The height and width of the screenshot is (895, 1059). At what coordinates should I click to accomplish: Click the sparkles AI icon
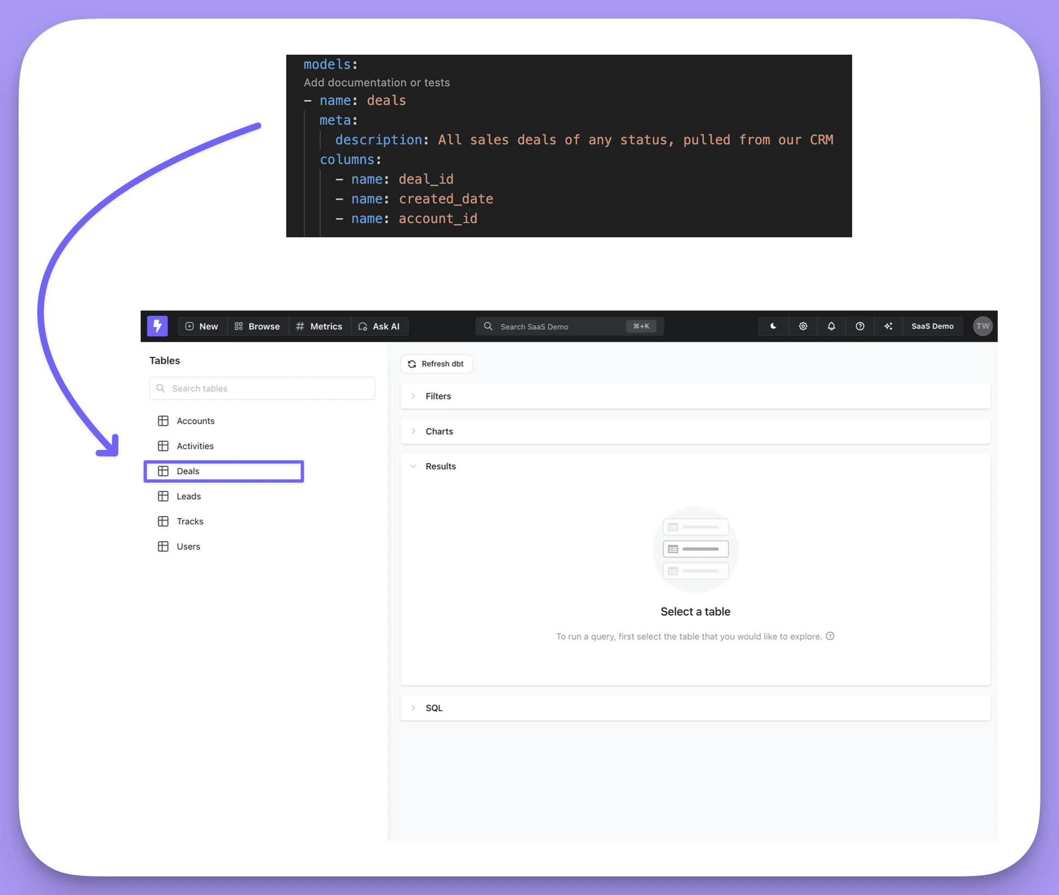point(888,326)
